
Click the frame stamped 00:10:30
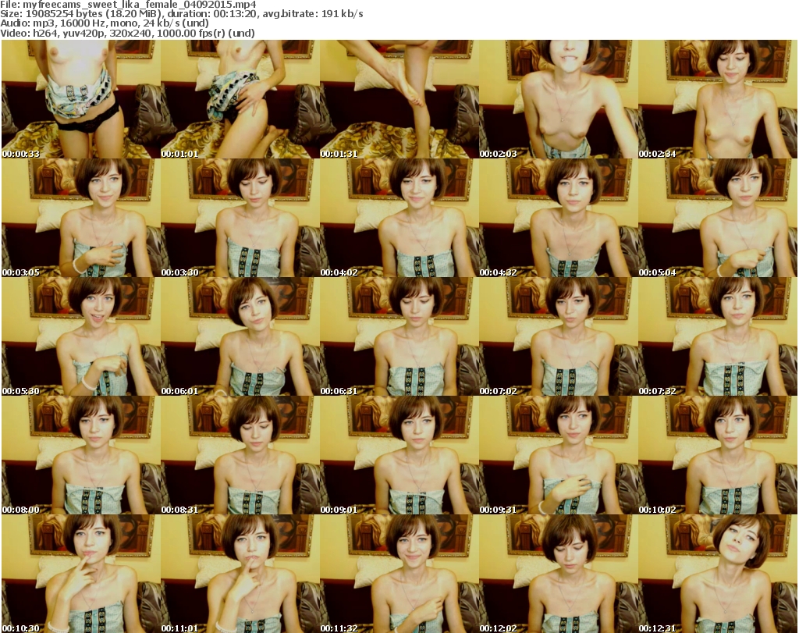(81, 574)
